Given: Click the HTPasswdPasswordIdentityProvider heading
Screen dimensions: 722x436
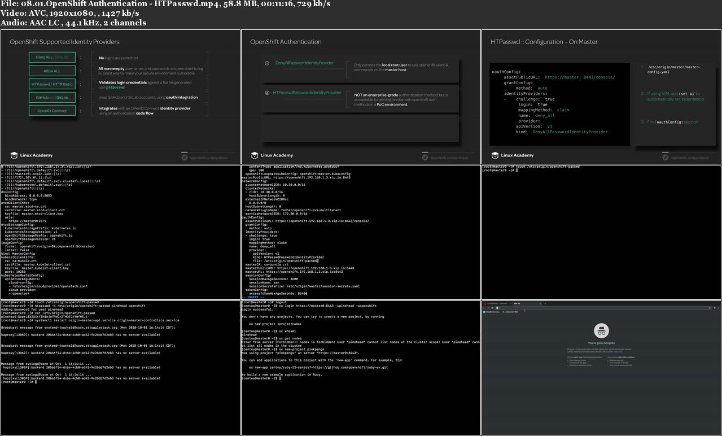Looking at the screenshot, I should 307,93.
